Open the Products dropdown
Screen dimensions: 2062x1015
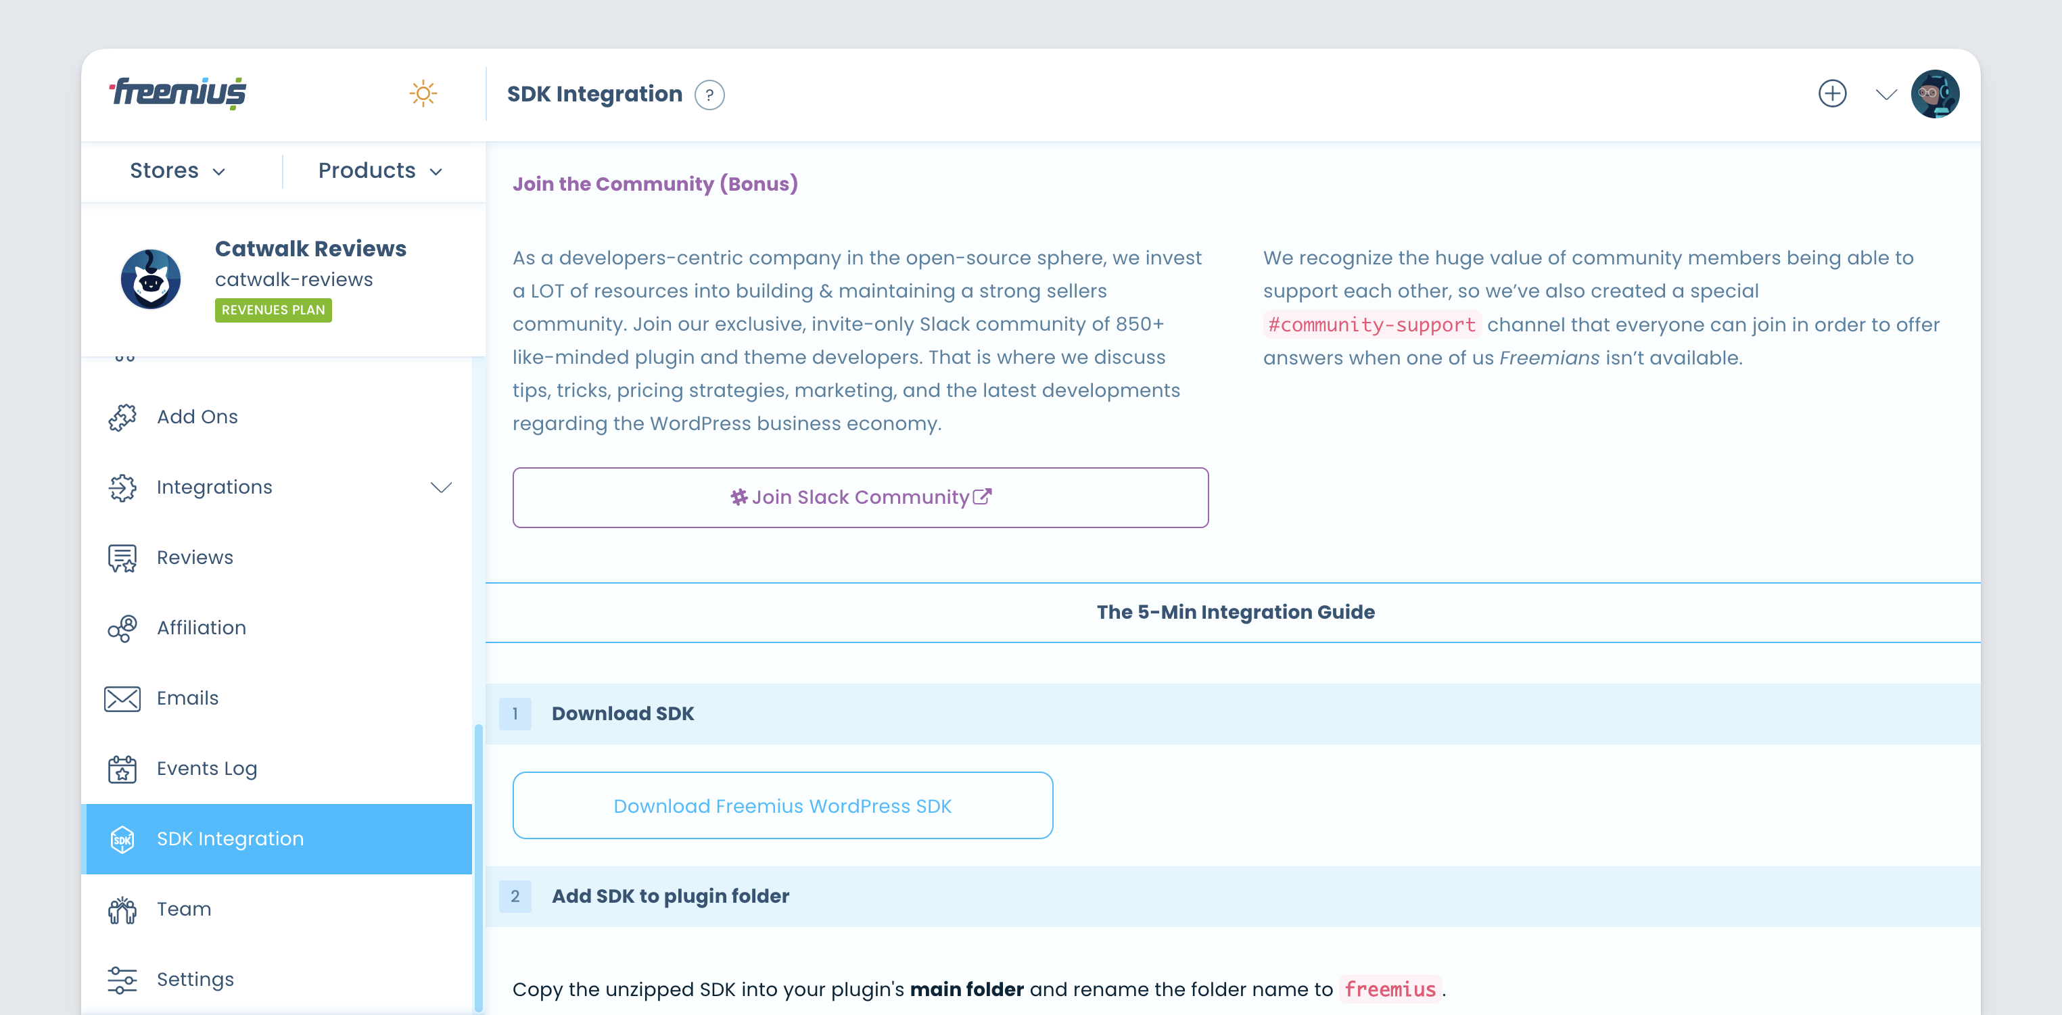pos(380,170)
